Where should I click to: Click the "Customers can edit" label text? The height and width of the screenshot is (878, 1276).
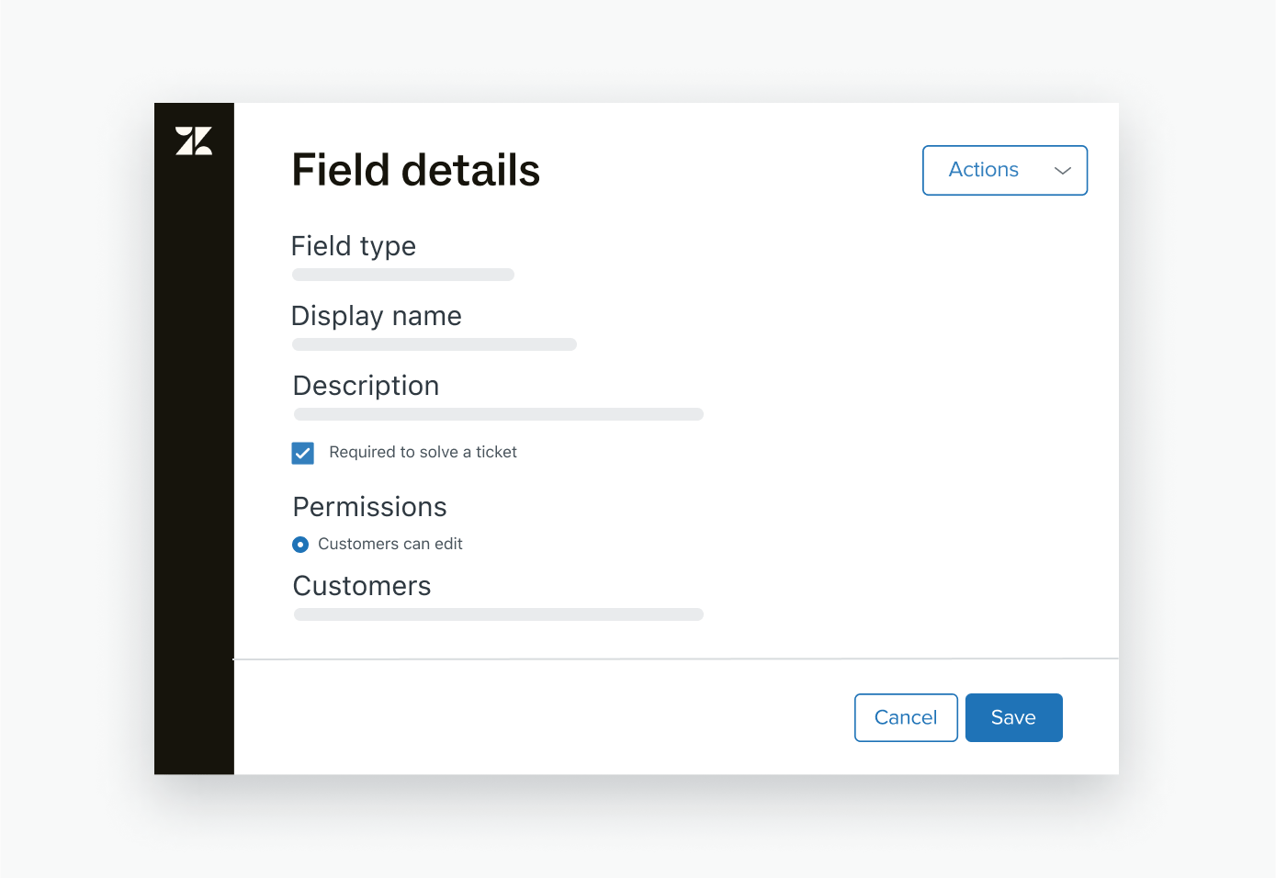(390, 544)
